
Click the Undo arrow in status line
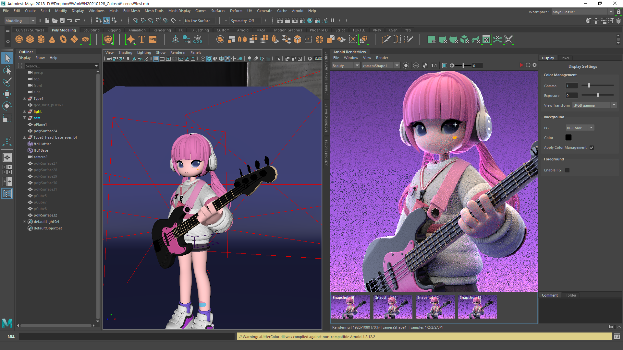click(x=69, y=20)
